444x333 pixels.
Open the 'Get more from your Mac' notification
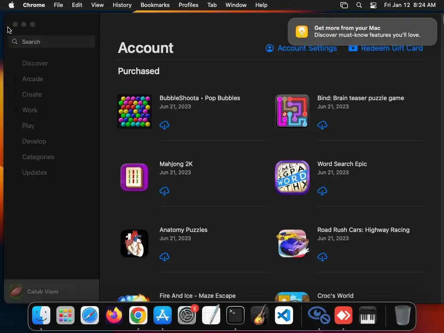[362, 31]
